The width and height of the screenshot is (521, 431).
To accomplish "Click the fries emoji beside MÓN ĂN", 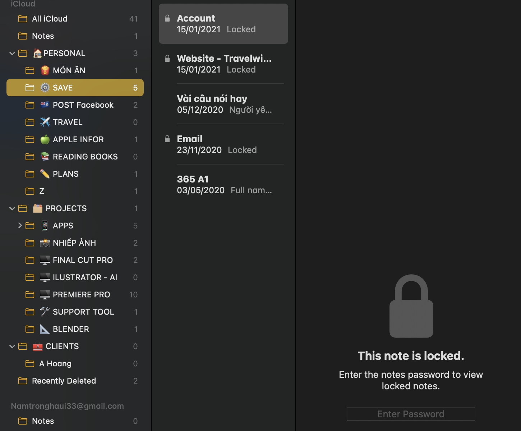I will pyautogui.click(x=45, y=70).
